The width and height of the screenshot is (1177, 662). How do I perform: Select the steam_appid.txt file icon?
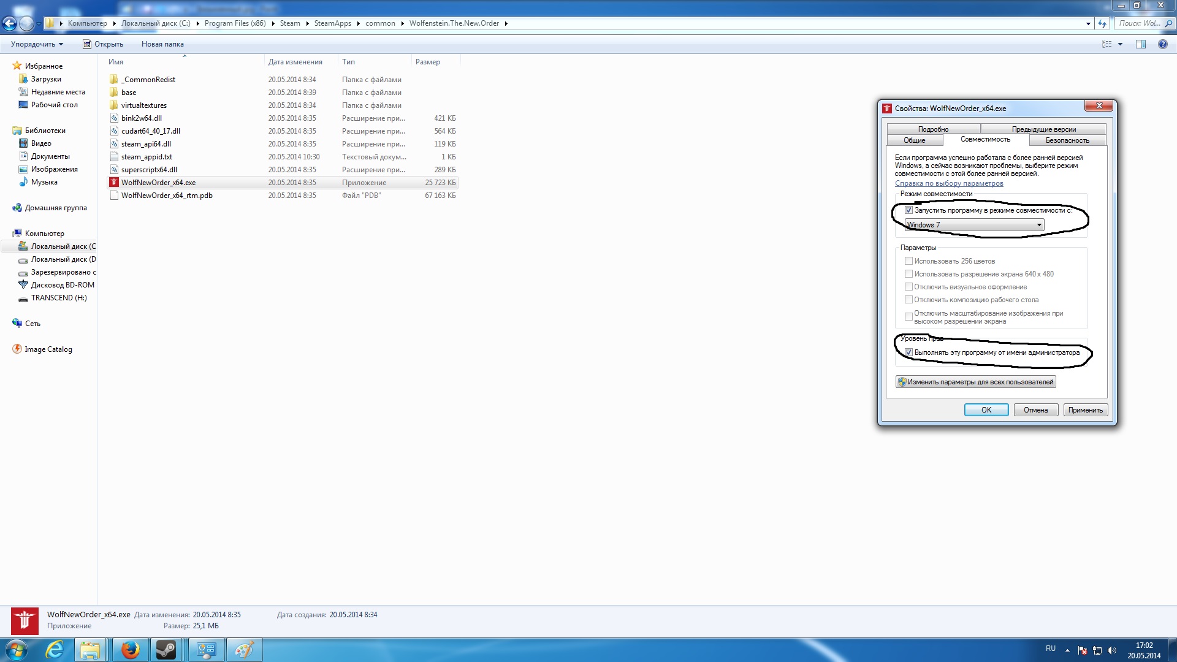114,157
